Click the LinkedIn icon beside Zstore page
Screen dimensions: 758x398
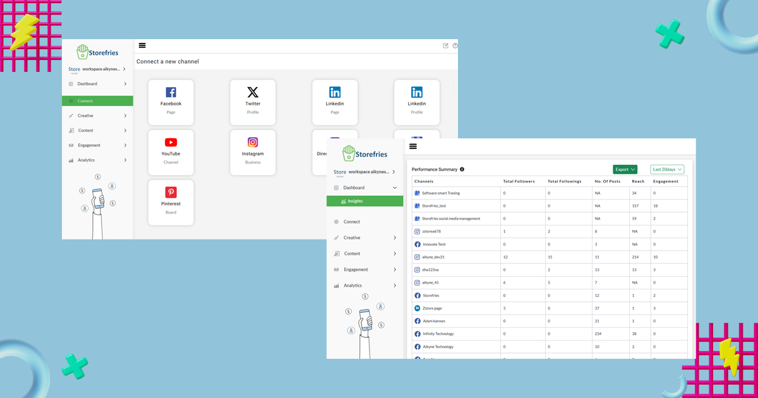418,308
